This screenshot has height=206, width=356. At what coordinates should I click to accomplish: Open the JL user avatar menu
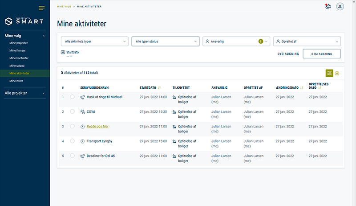click(340, 6)
